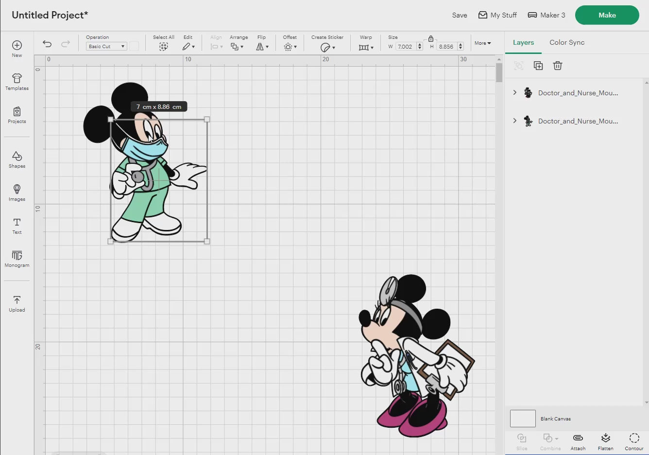Switch to the Layers tab
This screenshot has height=455, width=649.
(523, 42)
